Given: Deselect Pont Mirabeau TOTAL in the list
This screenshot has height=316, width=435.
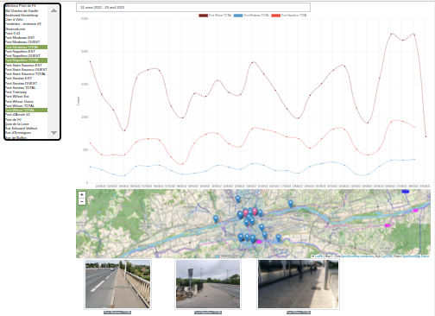Looking at the screenshot, I should 26,47.
